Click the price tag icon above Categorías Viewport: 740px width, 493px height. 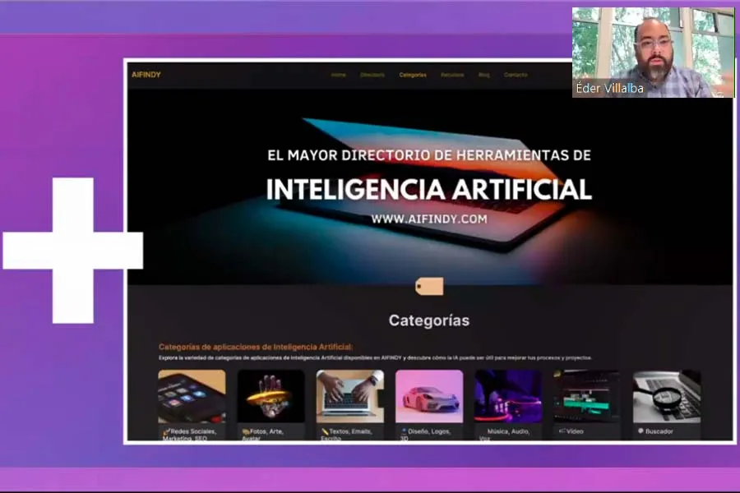pyautogui.click(x=428, y=286)
